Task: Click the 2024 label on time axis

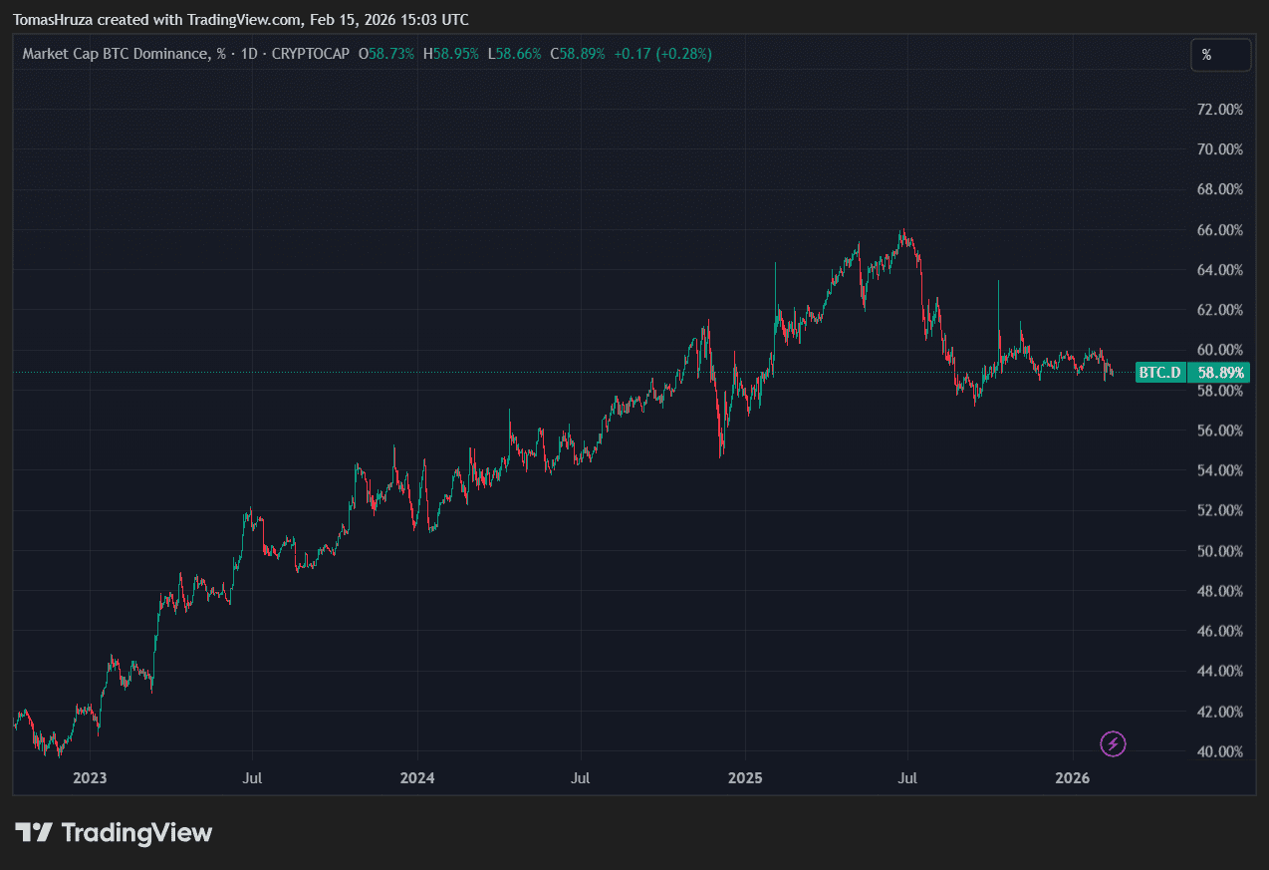Action: click(417, 776)
